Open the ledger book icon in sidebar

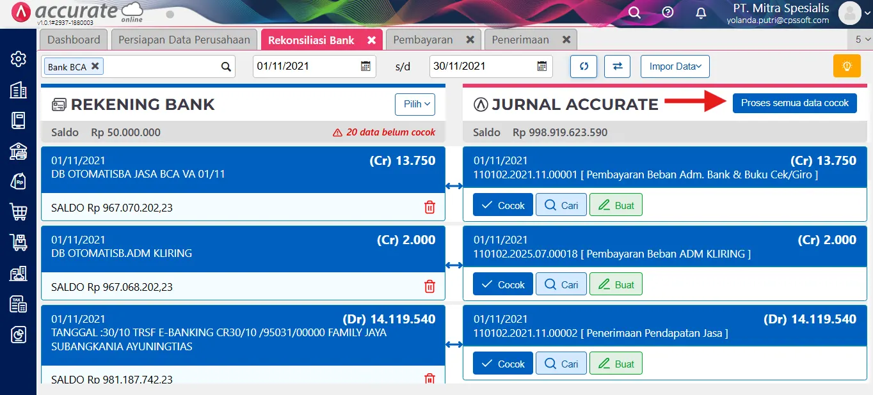coord(17,121)
